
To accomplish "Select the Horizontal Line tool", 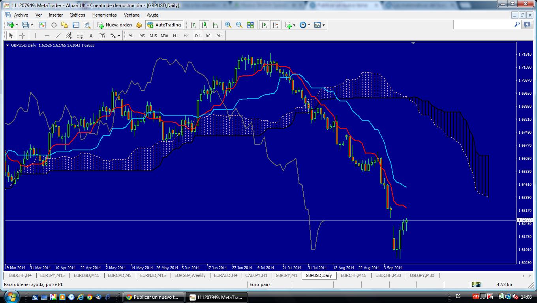I will pyautogui.click(x=47, y=36).
